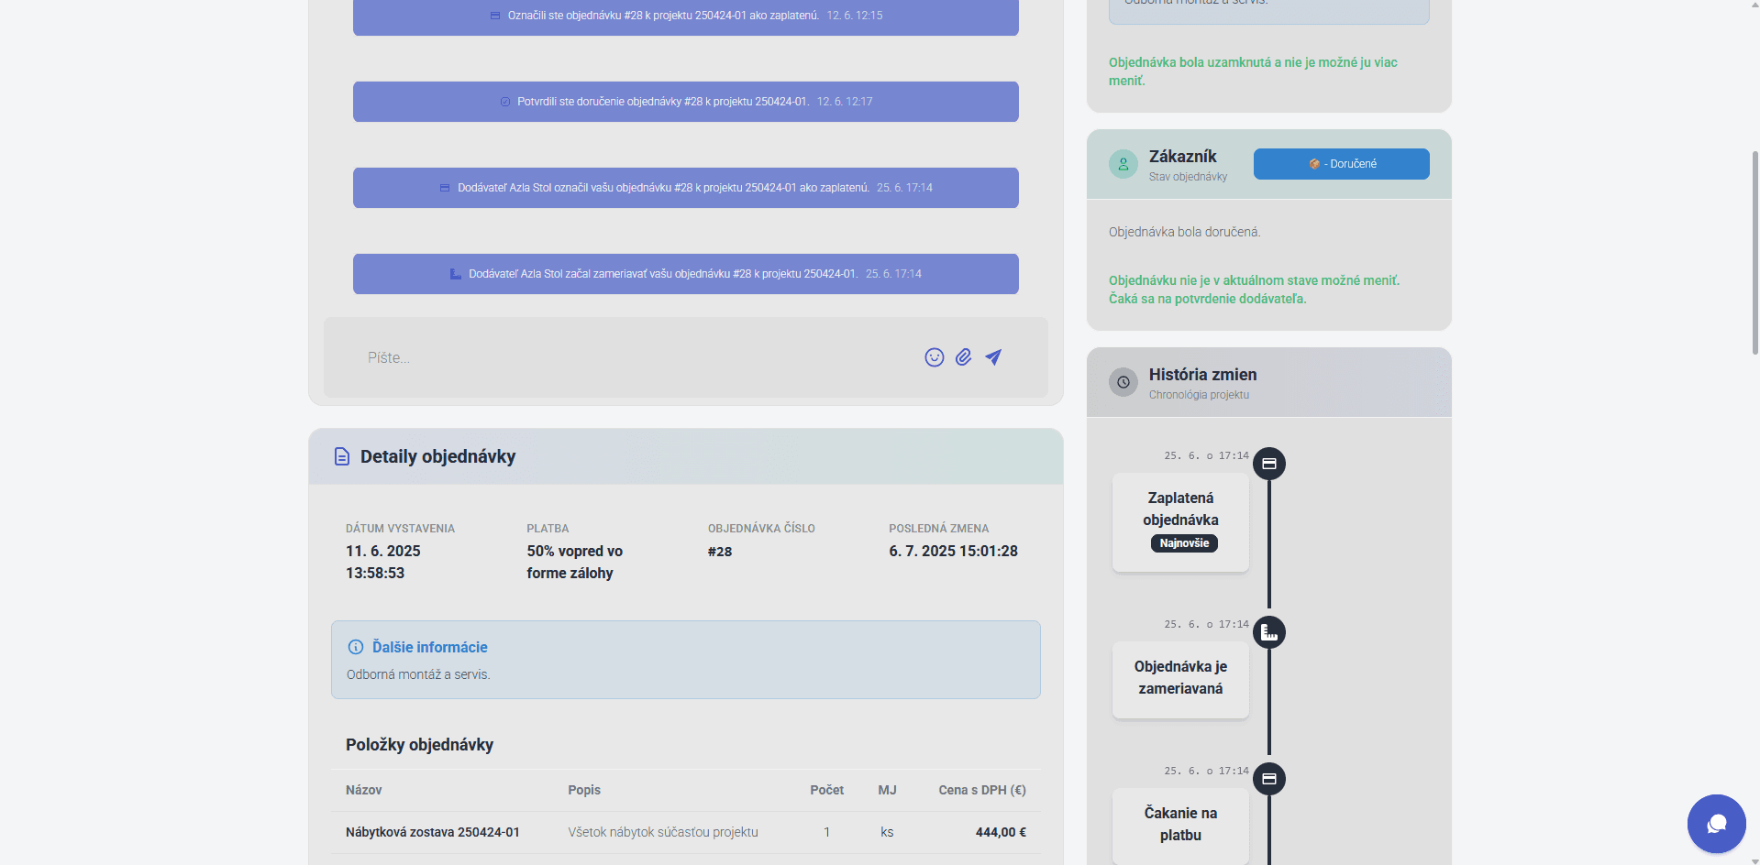Click the Detaily objednávky document icon
Image resolution: width=1760 pixels, height=865 pixels.
click(x=342, y=456)
